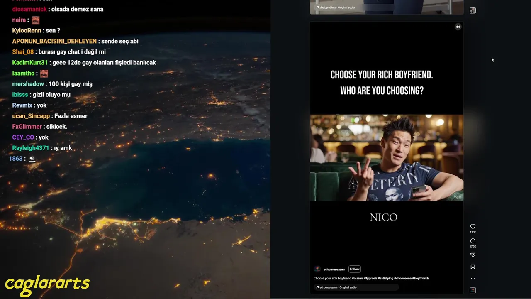Viewport: 531px width, 299px height.
Task: Open the three-dot more options menu
Action: (473, 279)
